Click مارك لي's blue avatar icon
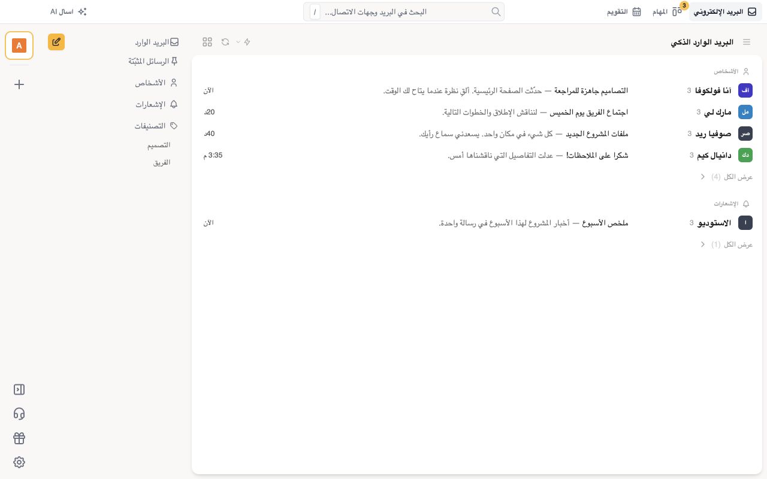 [745, 112]
